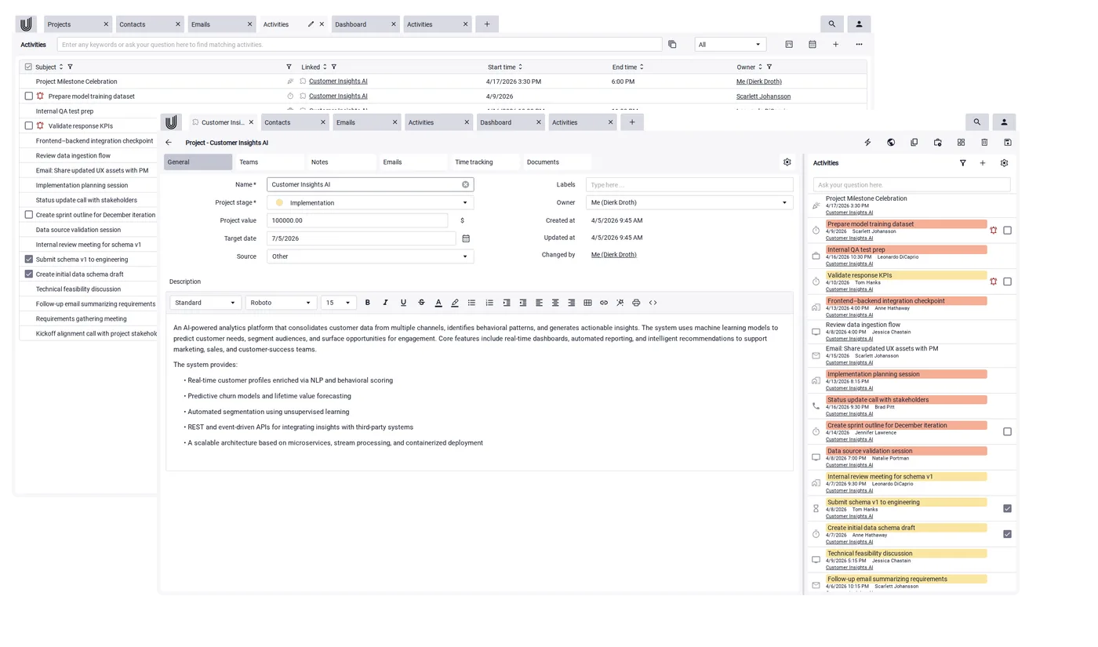The height and width of the screenshot is (647, 1098).
Task: Open the font size 15 dropdown
Action: (339, 303)
